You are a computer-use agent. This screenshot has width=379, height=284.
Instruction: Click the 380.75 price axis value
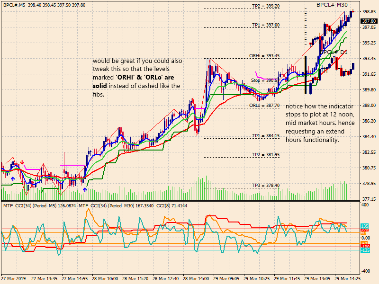point(369,168)
